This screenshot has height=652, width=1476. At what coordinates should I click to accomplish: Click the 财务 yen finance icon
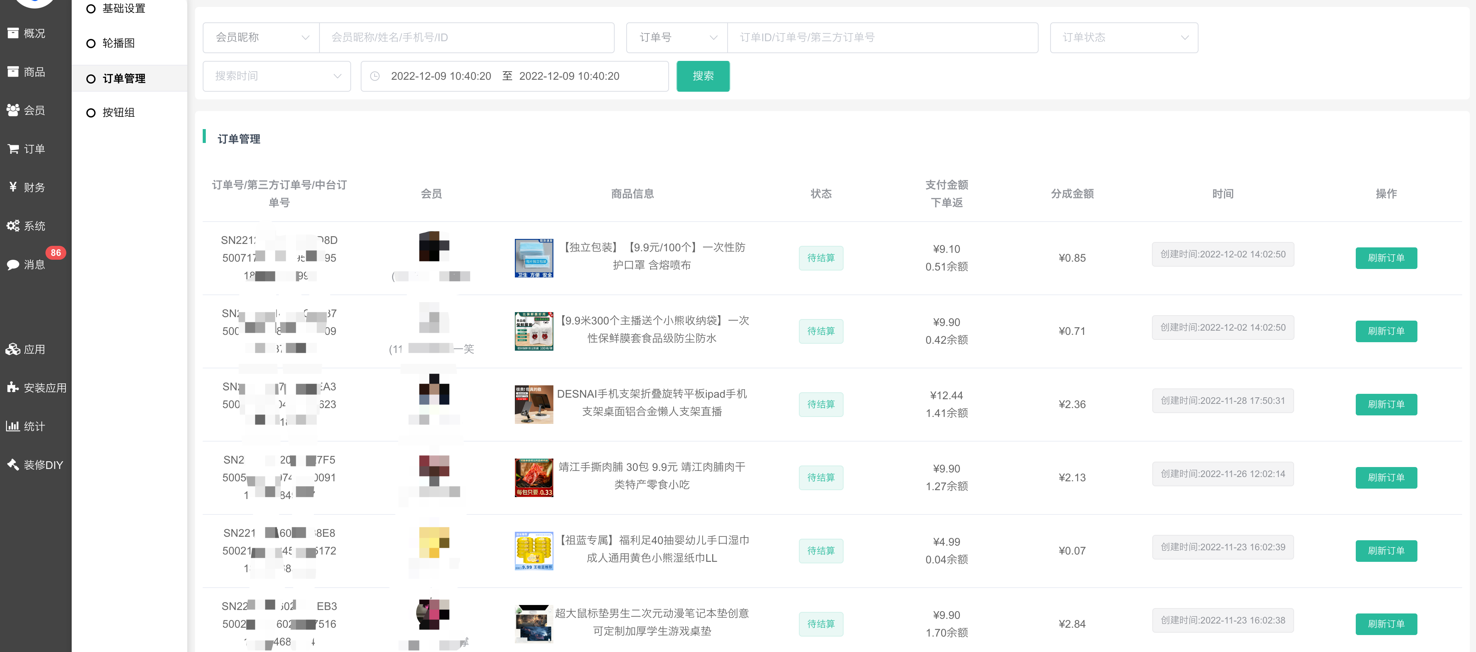(x=13, y=187)
